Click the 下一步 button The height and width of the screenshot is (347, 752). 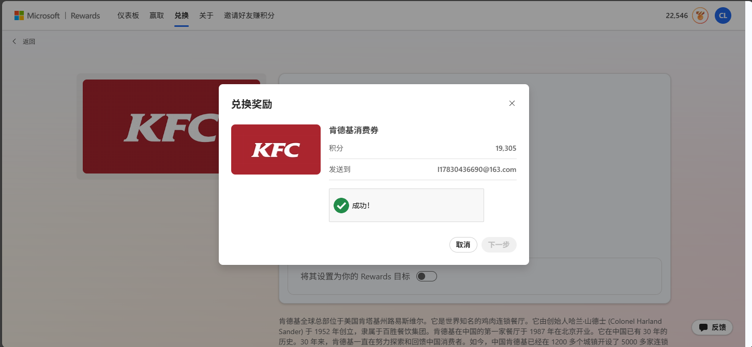point(498,244)
